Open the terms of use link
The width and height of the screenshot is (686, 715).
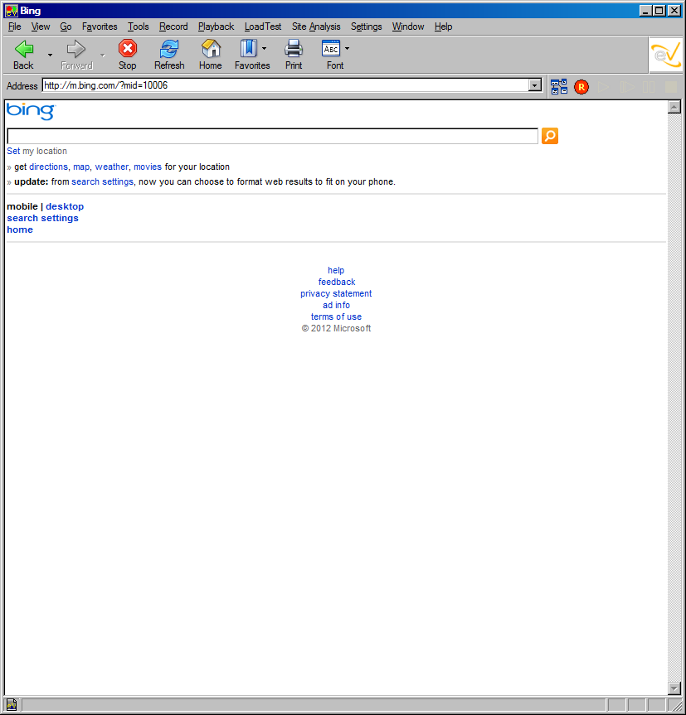337,316
